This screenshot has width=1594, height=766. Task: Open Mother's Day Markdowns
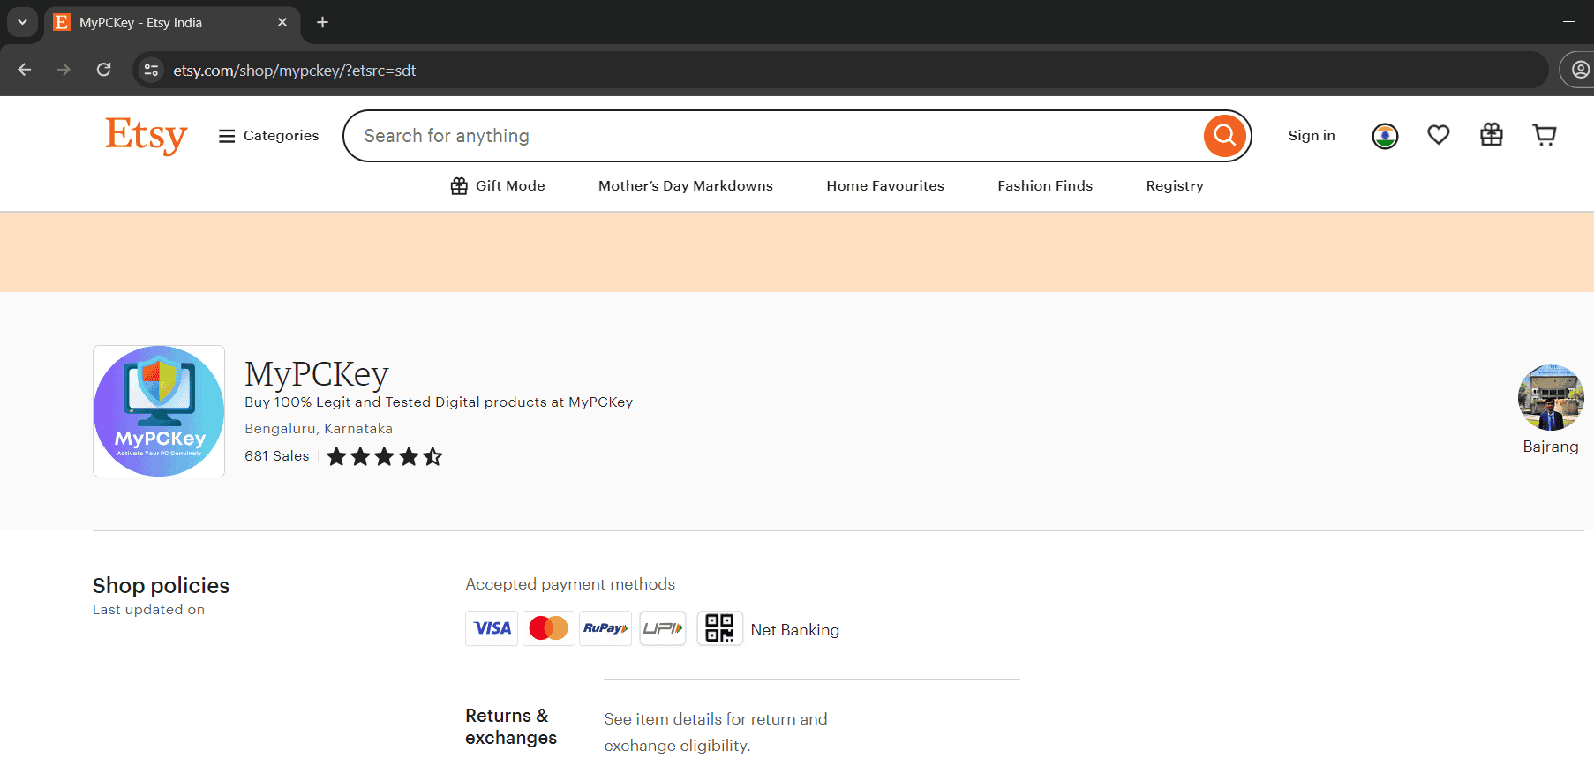[x=686, y=186]
